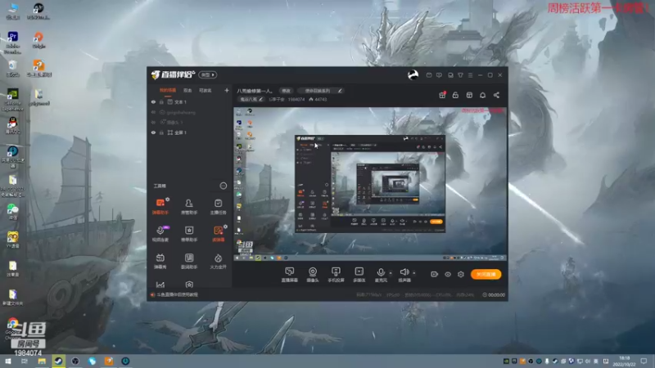Collapse the 工具箱 panel with circle button

[x=224, y=186]
